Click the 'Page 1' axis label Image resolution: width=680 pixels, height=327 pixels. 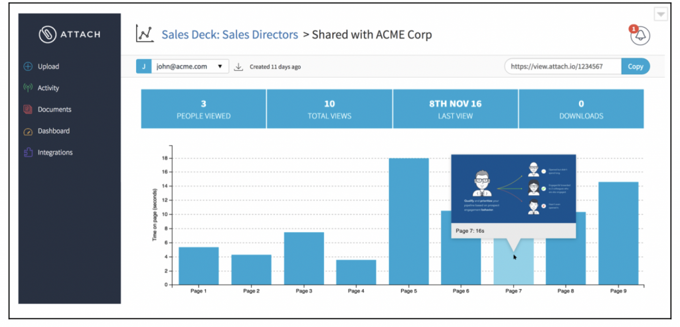(199, 291)
